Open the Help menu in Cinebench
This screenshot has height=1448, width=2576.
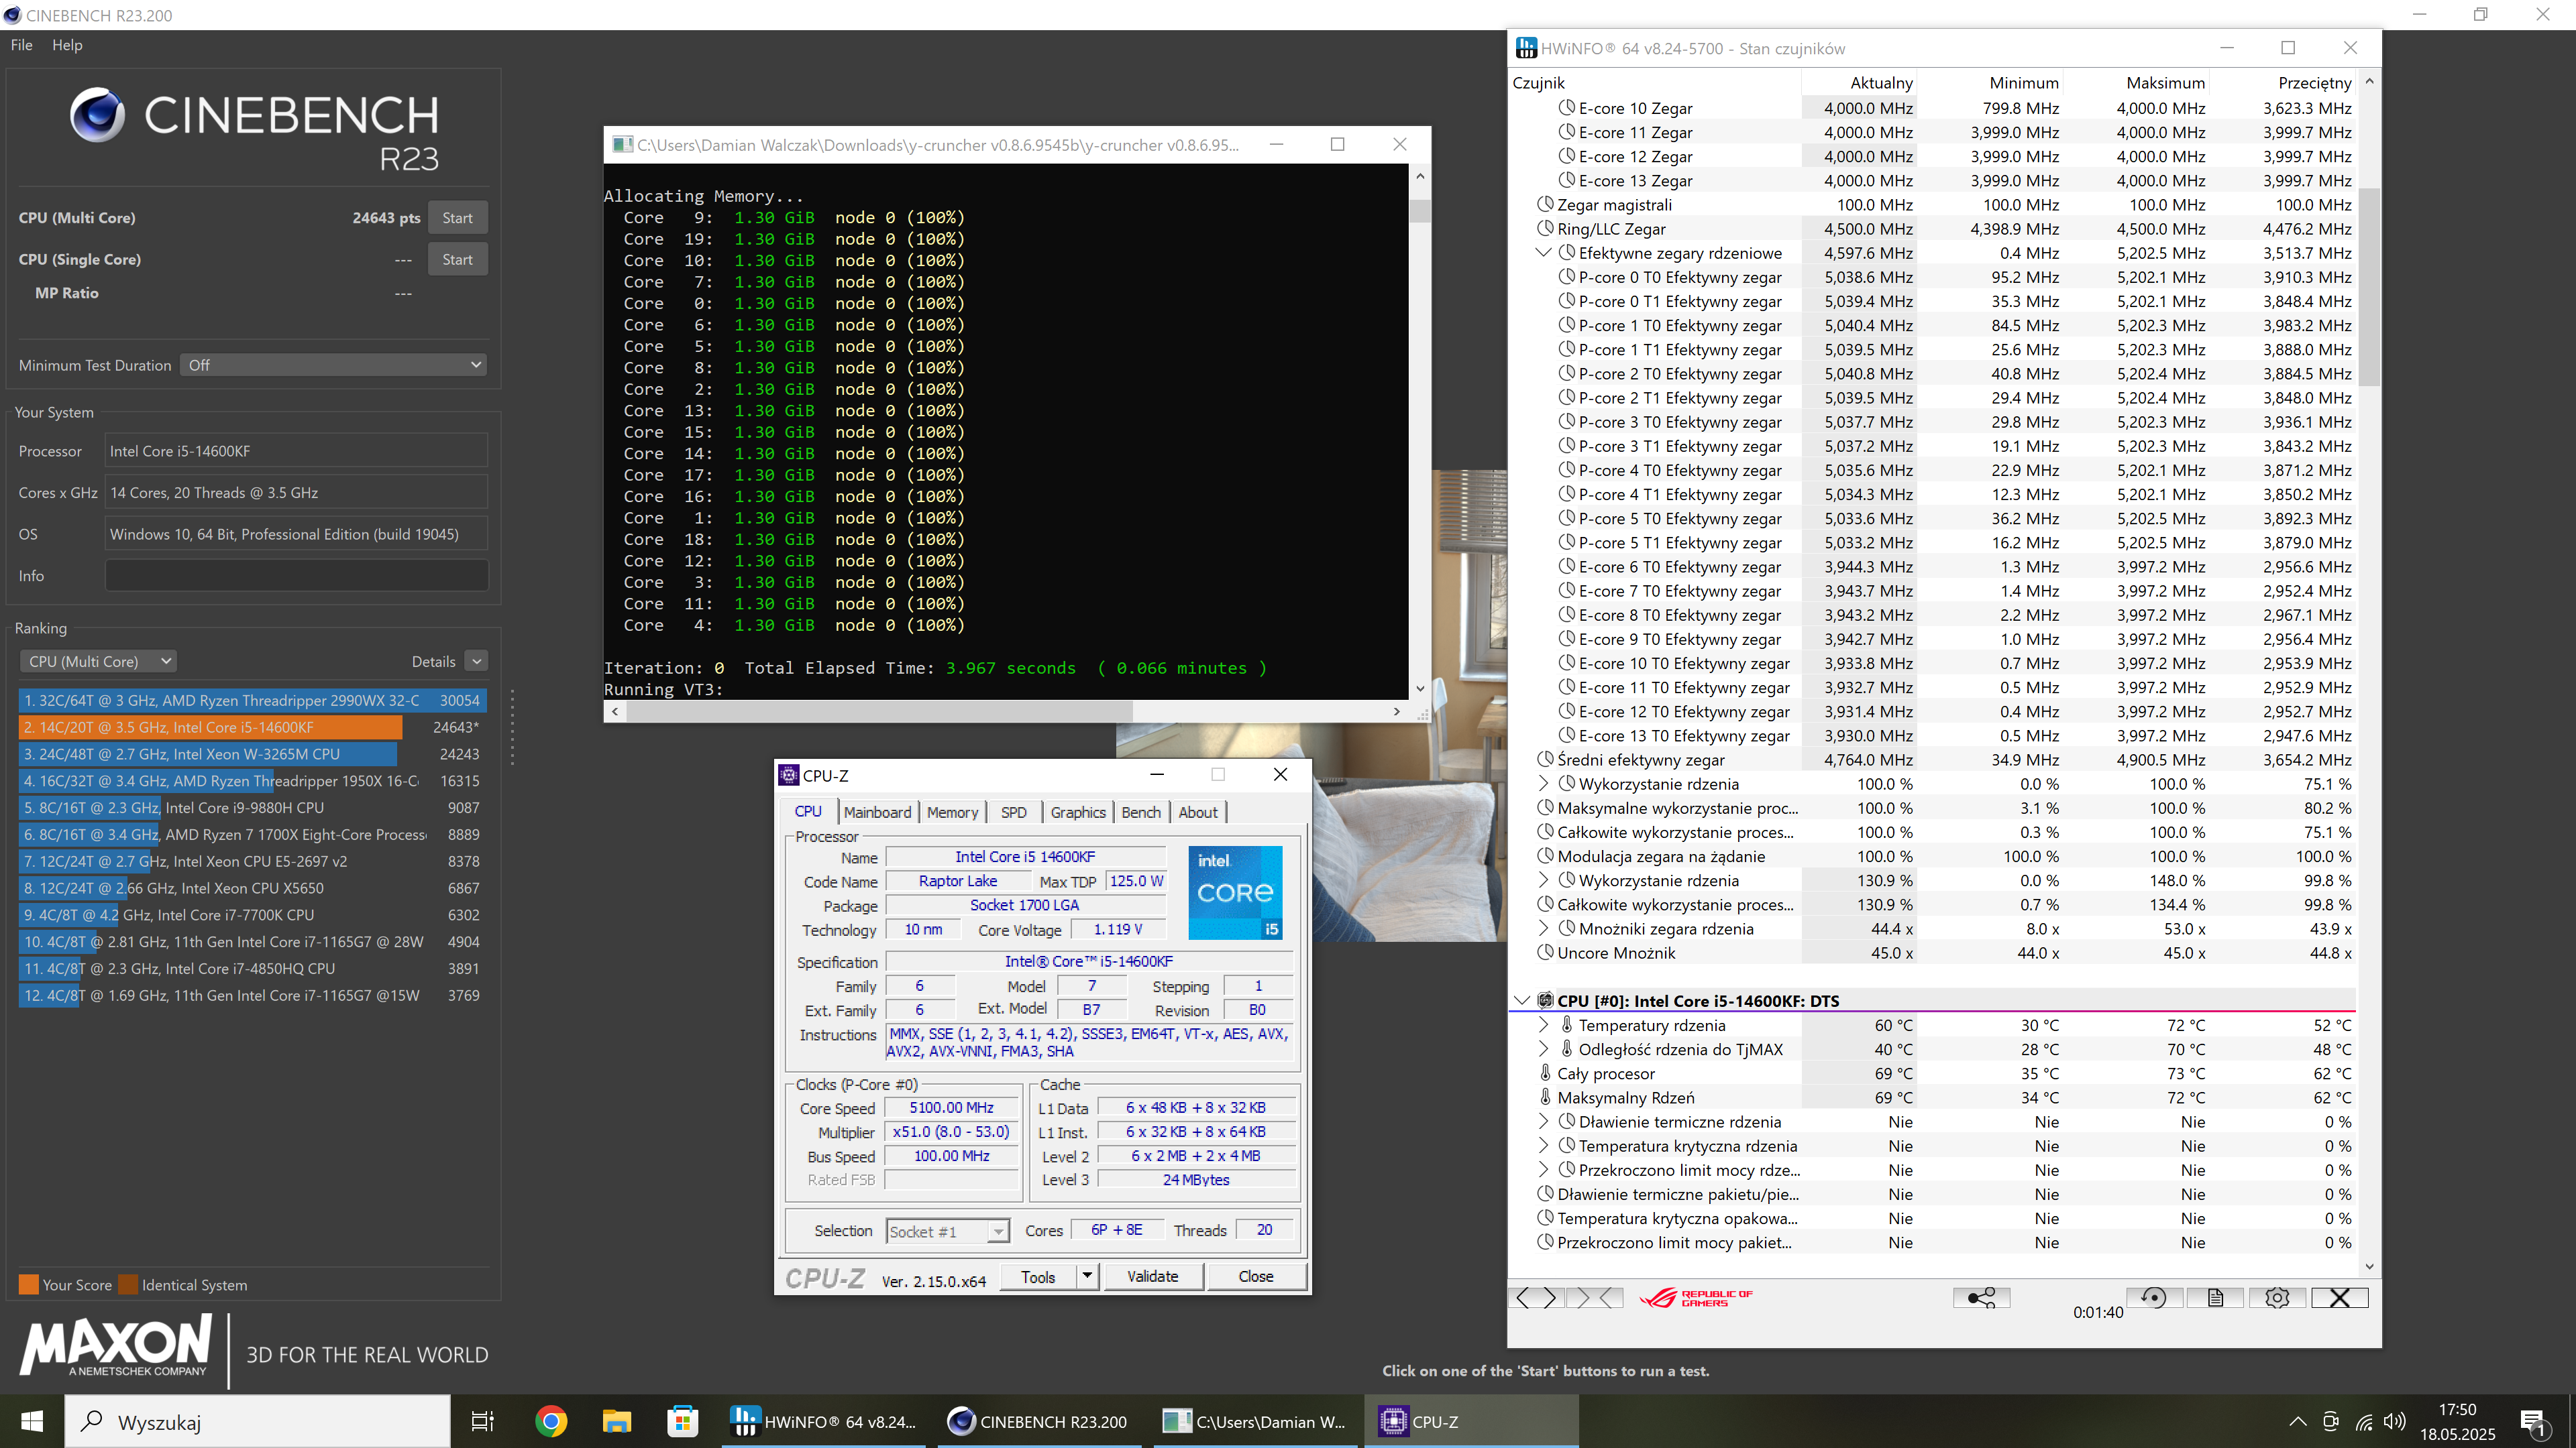pos(67,45)
